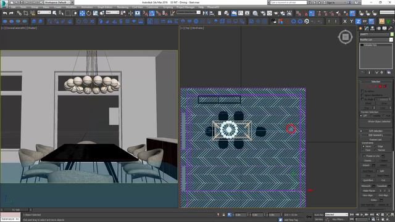Screen dimensions: 395x222
Task: Set Constraints to Normal
Action: (376, 150)
